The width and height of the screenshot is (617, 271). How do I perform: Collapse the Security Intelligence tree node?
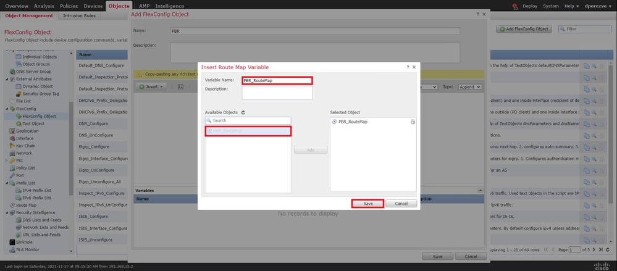coord(7,212)
